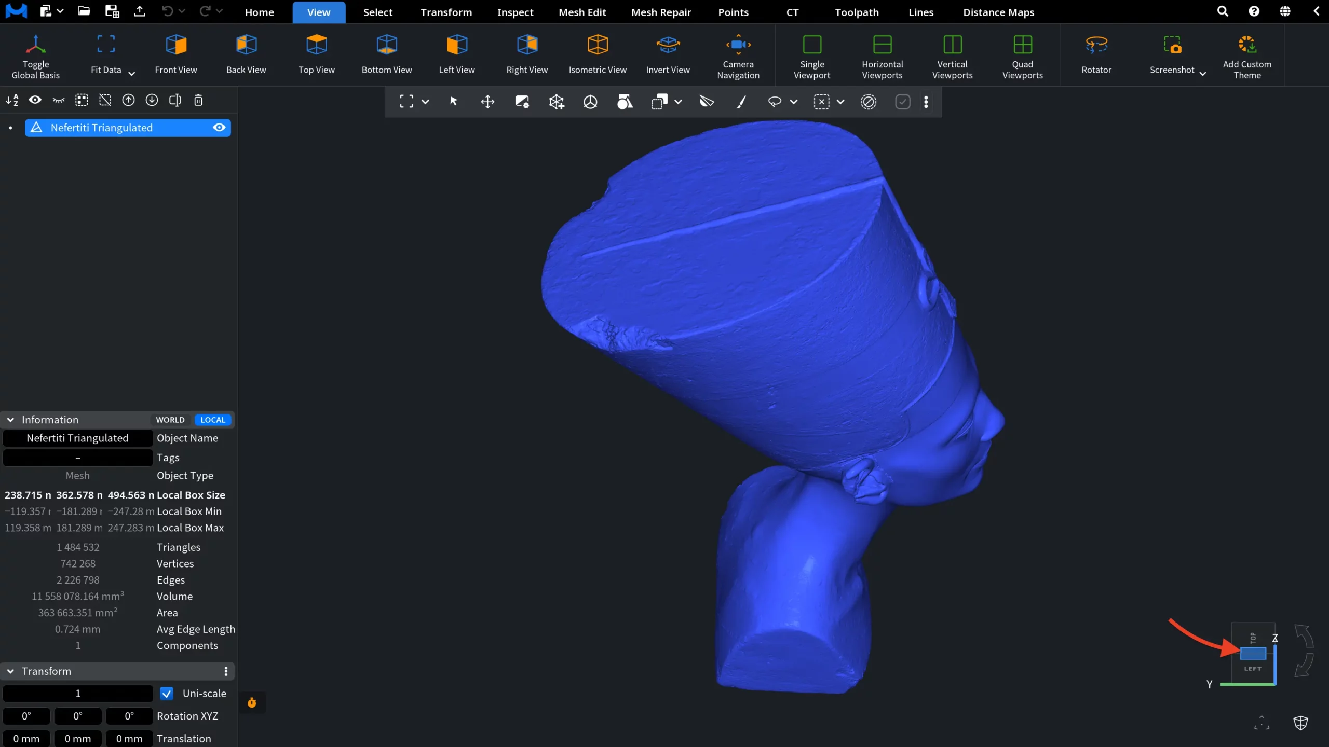Switch to Distance Maps tab
The image size is (1329, 747).
999,12
